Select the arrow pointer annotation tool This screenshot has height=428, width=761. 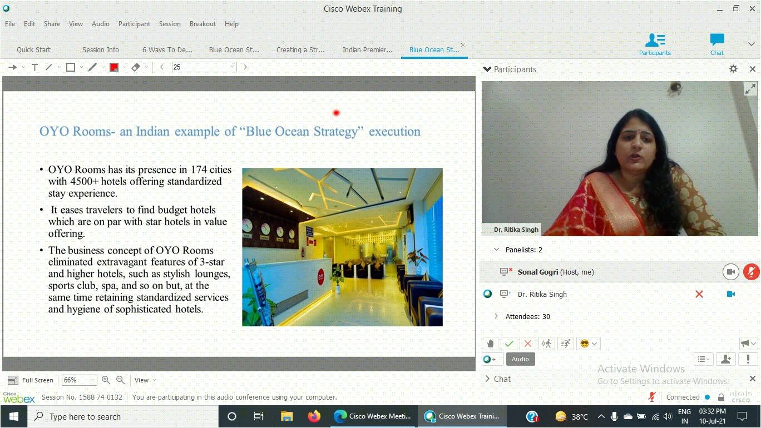12,67
